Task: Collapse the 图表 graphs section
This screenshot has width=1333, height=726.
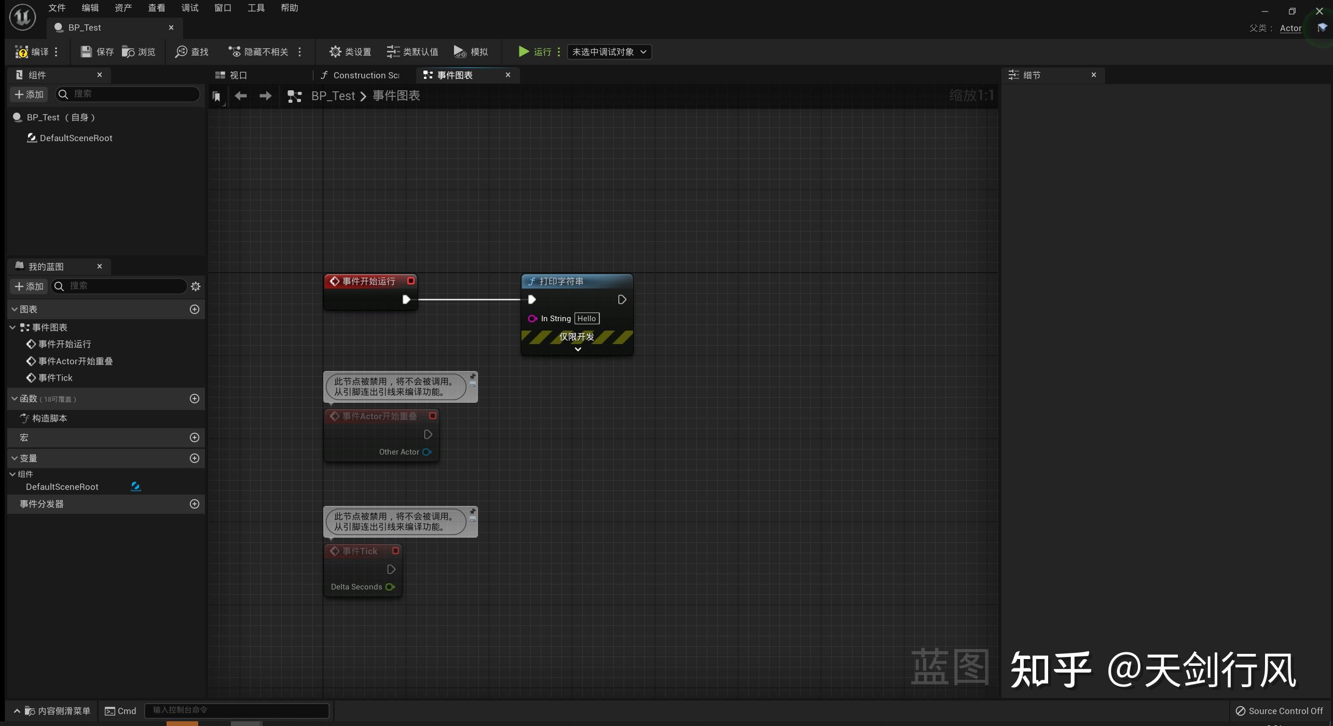Action: [x=15, y=309]
